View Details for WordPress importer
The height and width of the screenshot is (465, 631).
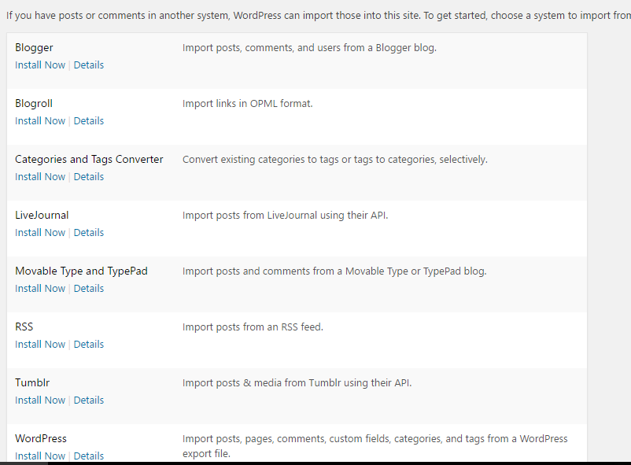coord(89,456)
